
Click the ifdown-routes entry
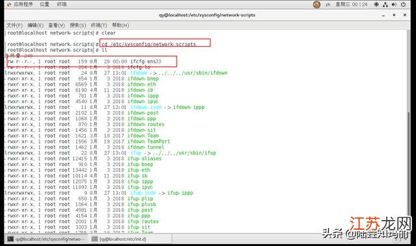(x=146, y=124)
